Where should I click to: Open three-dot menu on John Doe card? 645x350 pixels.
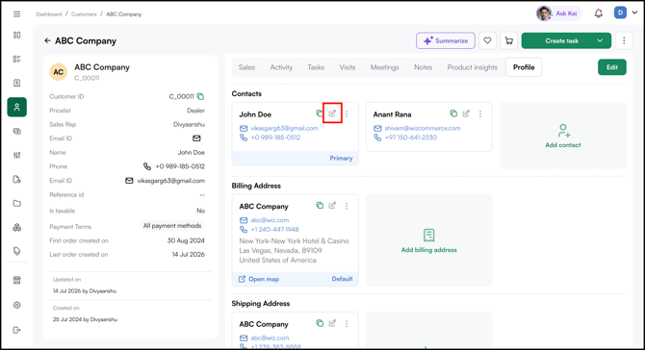(347, 113)
